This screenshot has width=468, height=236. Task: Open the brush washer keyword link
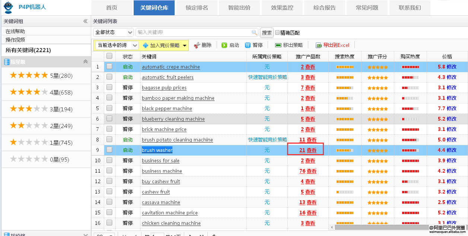tap(157, 150)
